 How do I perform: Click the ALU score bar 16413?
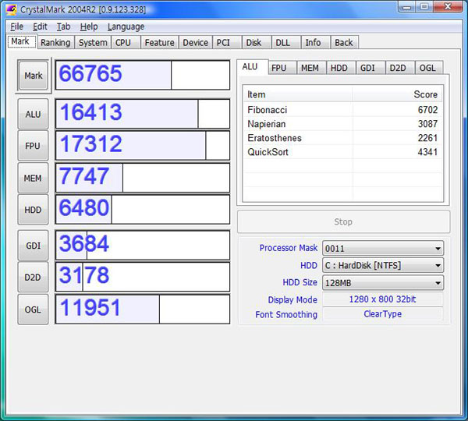point(143,114)
